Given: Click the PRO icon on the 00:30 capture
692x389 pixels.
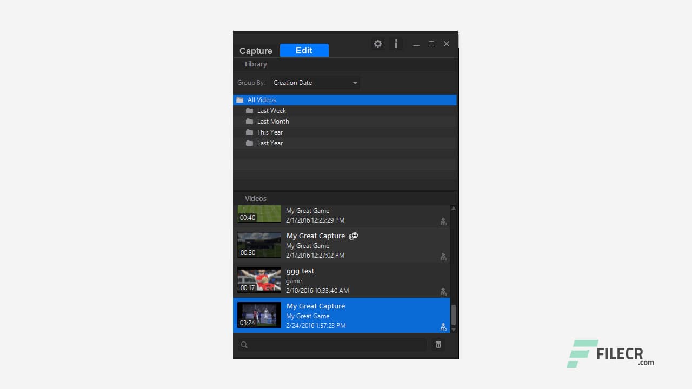Looking at the screenshot, I should (443, 257).
